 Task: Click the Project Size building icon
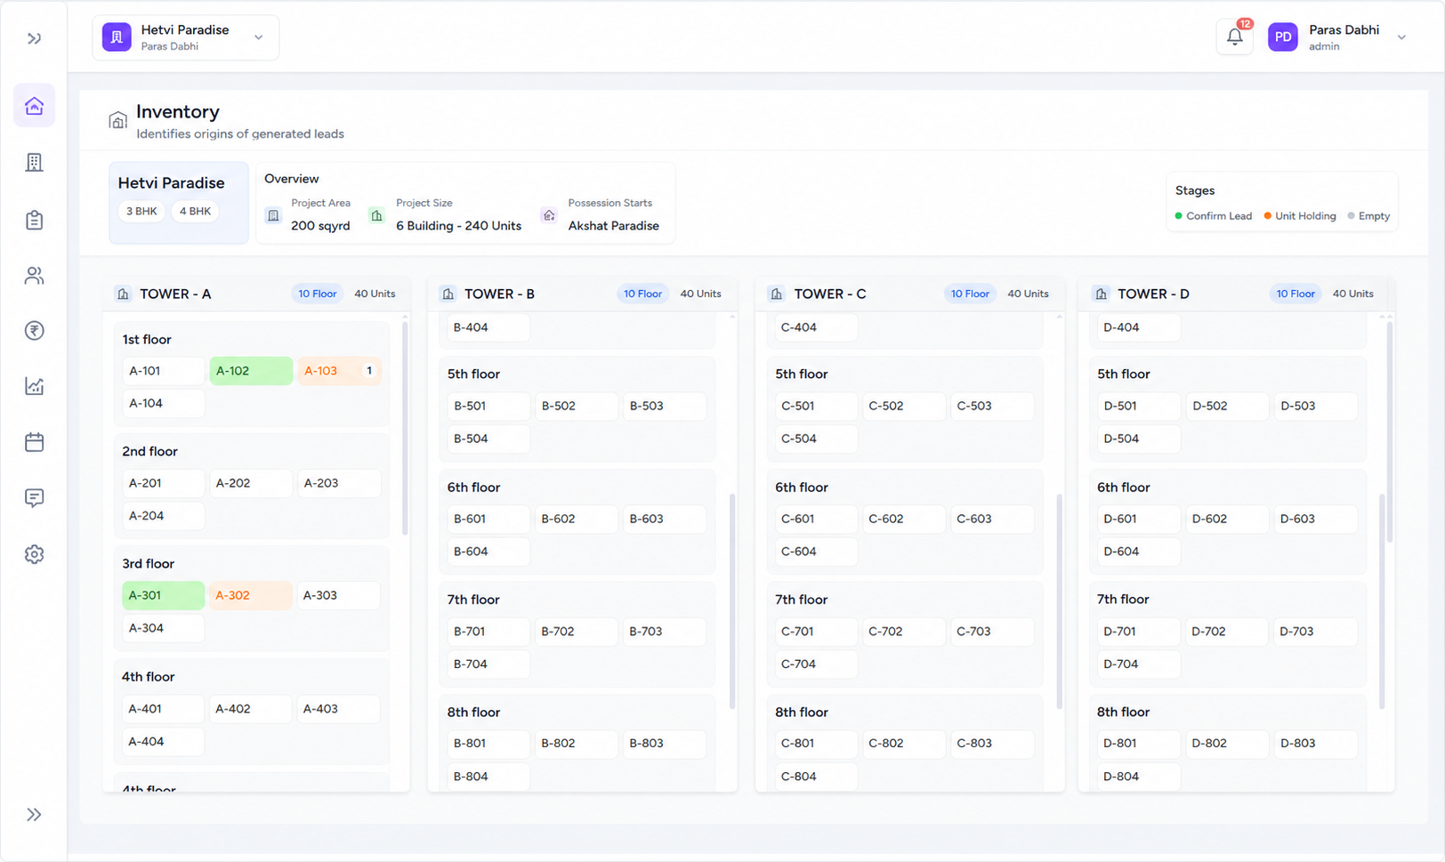pos(376,215)
